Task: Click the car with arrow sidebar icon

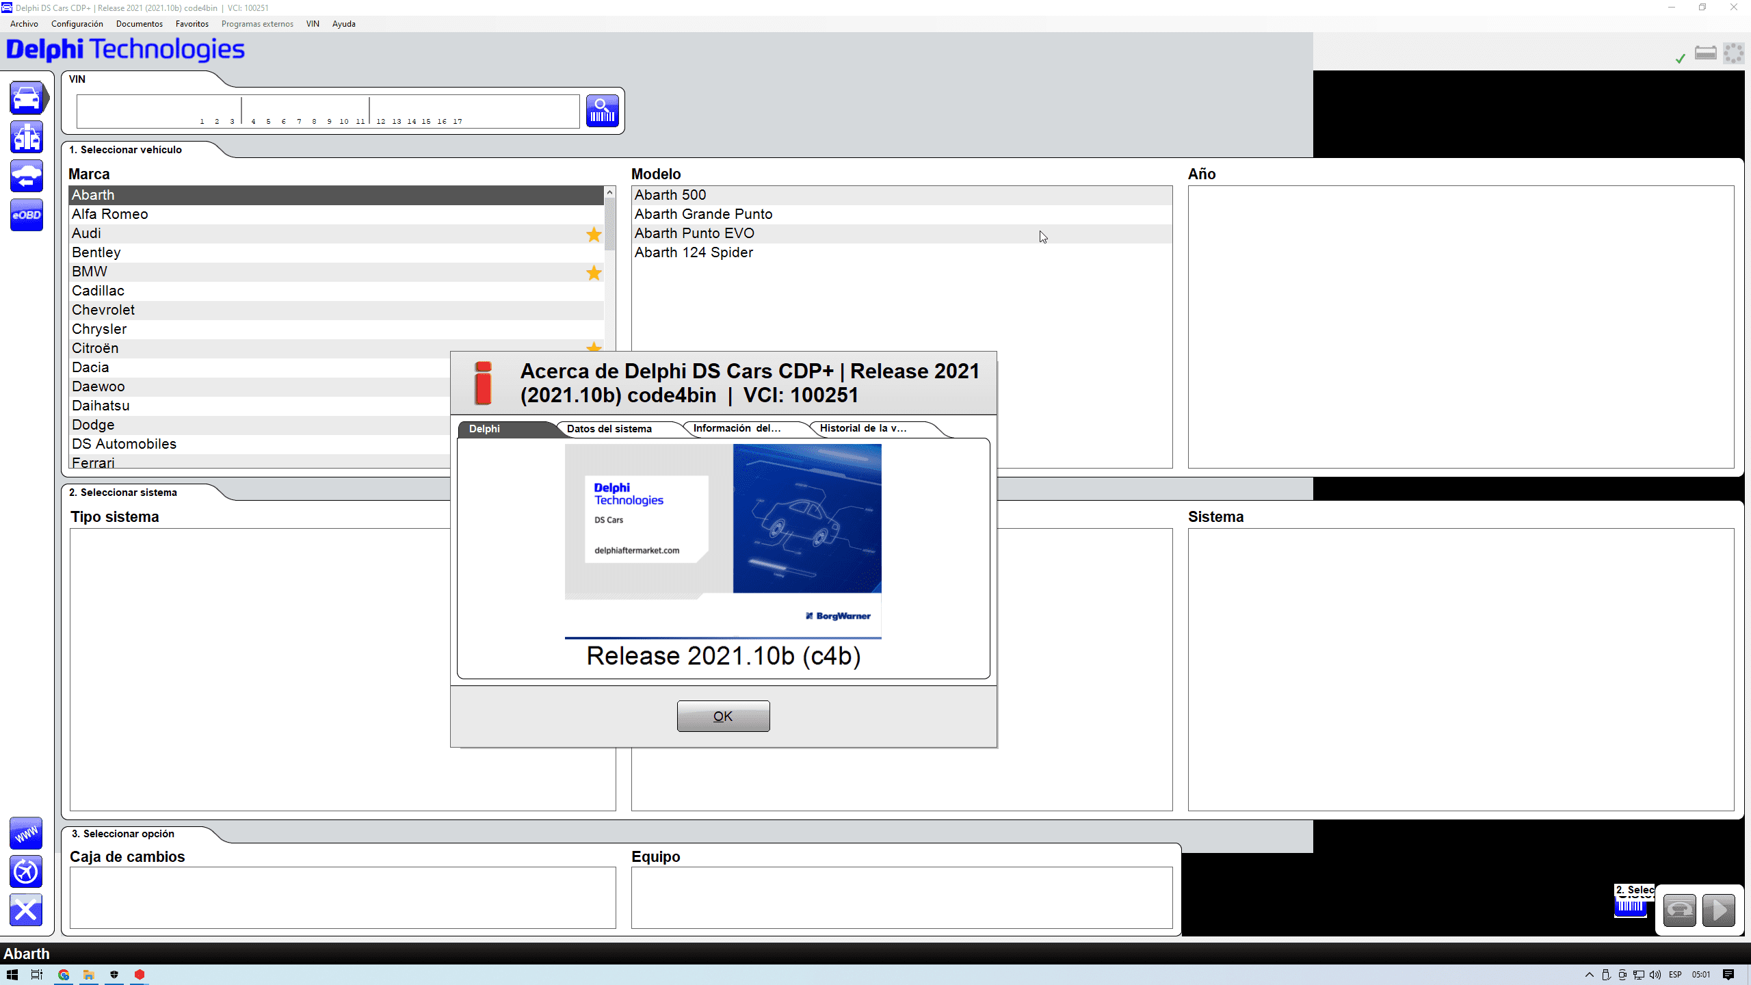Action: point(27,176)
